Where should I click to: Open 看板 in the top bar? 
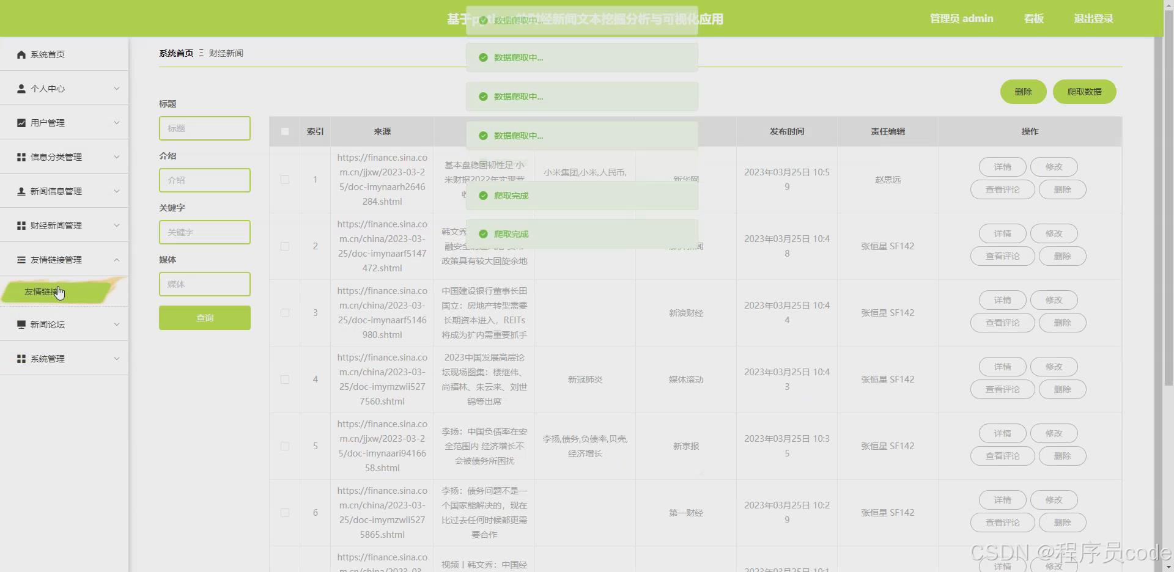1034,18
